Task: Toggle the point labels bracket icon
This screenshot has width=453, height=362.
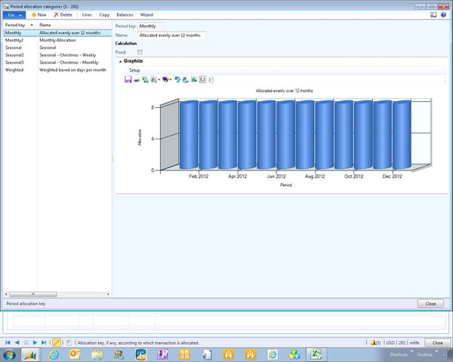Action: pyautogui.click(x=202, y=80)
